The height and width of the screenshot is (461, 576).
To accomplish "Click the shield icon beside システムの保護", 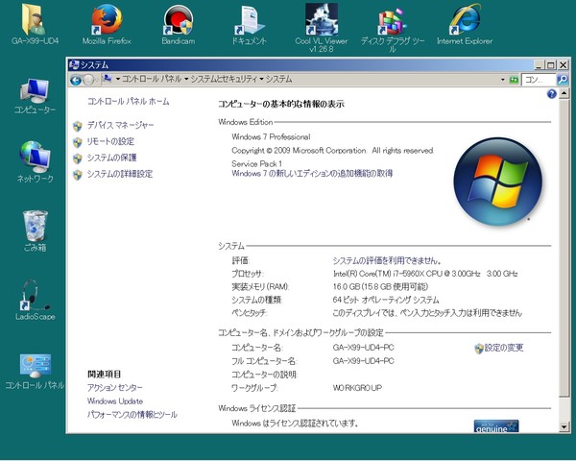I will click(78, 158).
